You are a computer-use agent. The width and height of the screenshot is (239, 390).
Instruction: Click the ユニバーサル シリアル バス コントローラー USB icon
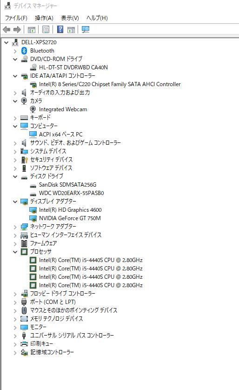tap(24, 335)
